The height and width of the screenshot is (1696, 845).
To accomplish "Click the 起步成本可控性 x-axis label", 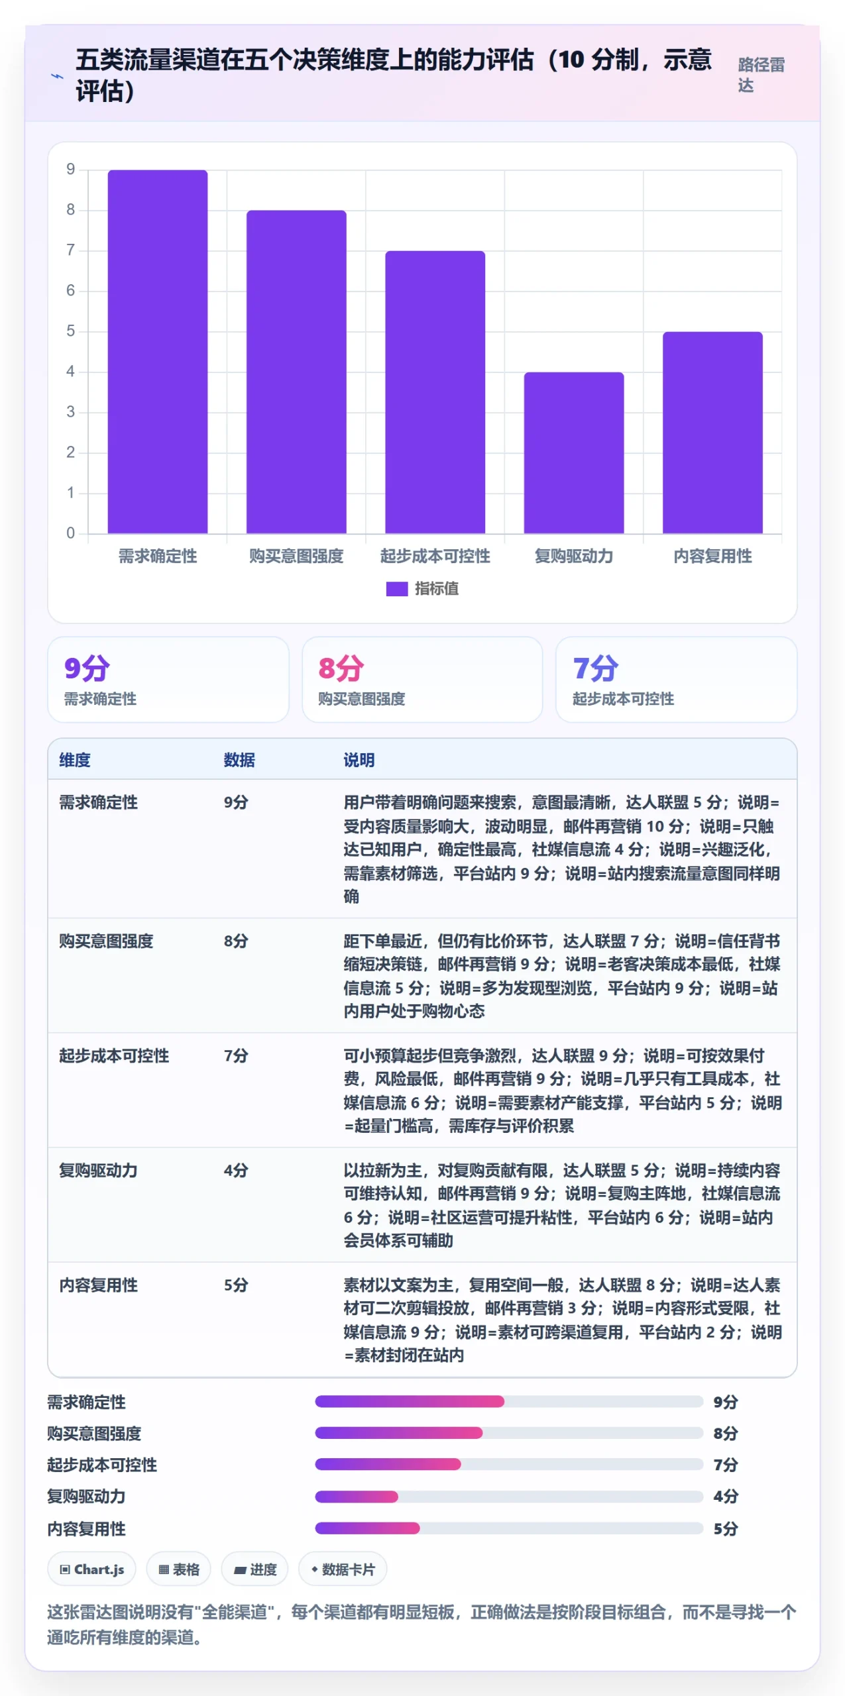I will [x=435, y=556].
